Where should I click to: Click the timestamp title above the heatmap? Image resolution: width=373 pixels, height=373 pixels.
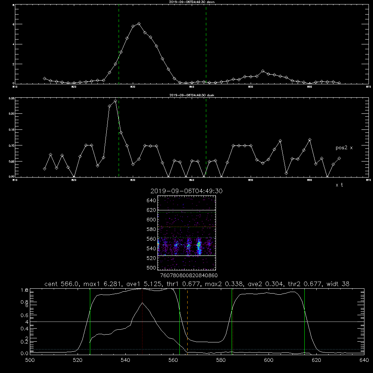click(x=186, y=191)
